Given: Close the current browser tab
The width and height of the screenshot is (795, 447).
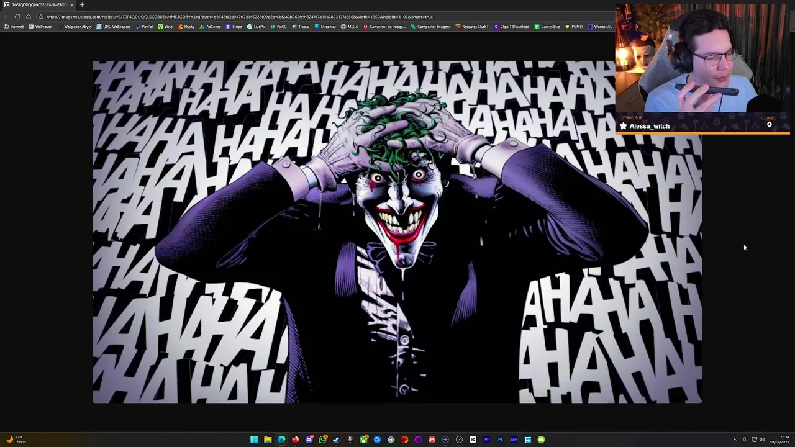Looking at the screenshot, I should tap(71, 5).
